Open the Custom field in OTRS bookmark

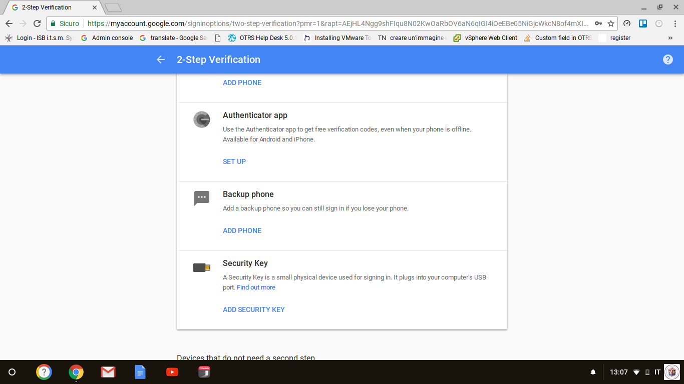pos(557,38)
